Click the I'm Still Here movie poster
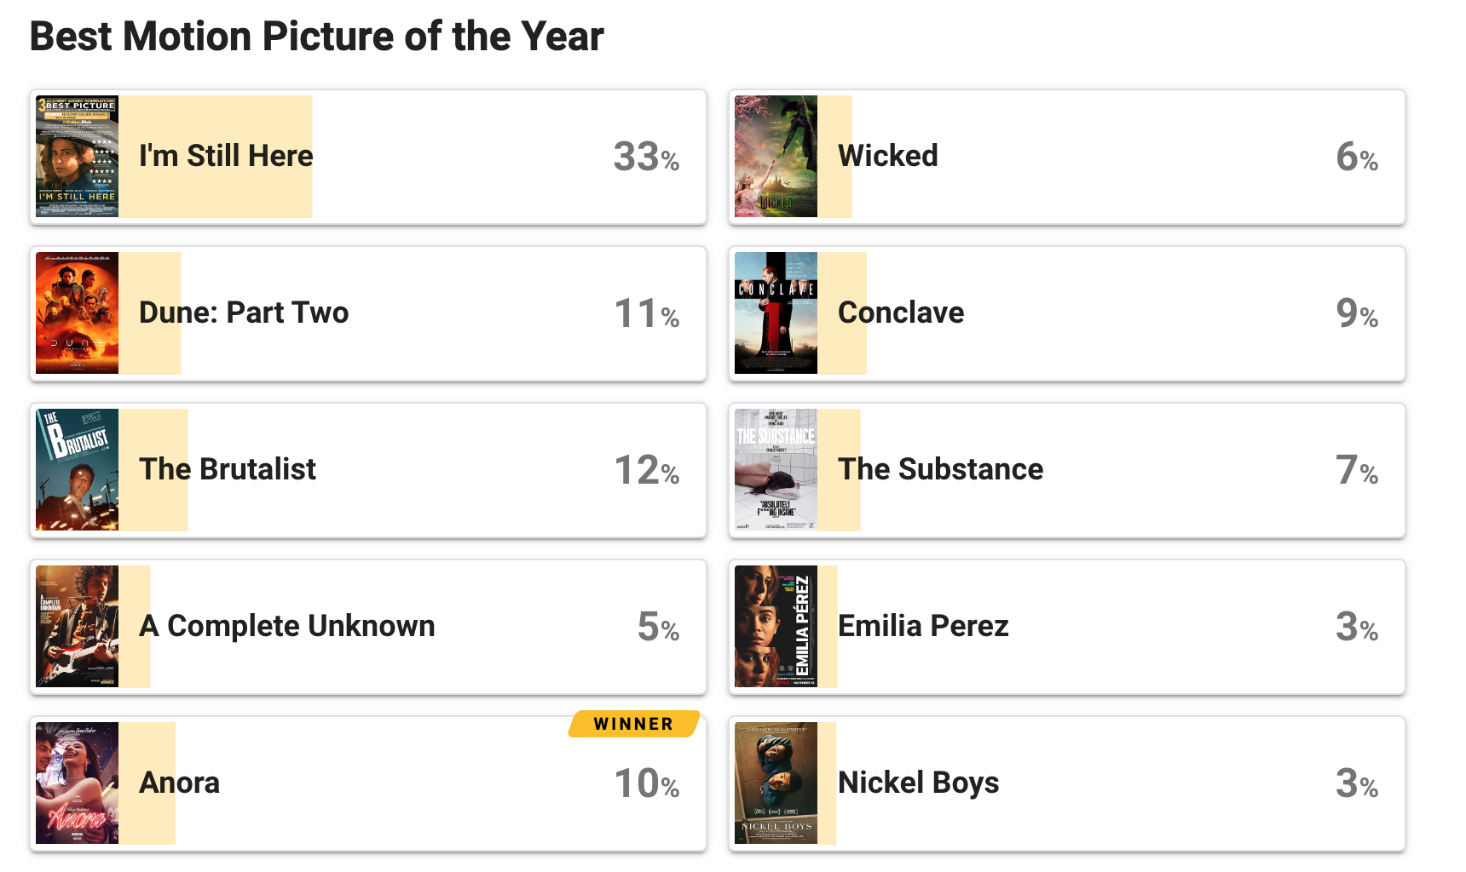Screen dimensions: 1466x872 pos(77,157)
